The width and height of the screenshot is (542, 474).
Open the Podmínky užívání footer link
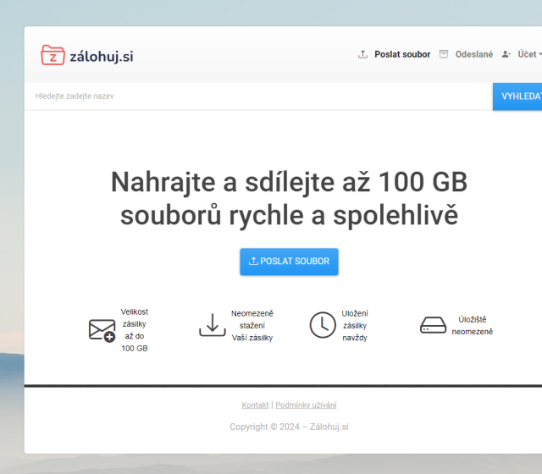click(x=306, y=405)
